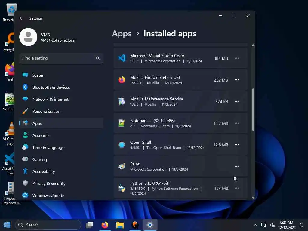Click the 252 MB size text
The height and width of the screenshot is (231, 308).
[x=221, y=80]
